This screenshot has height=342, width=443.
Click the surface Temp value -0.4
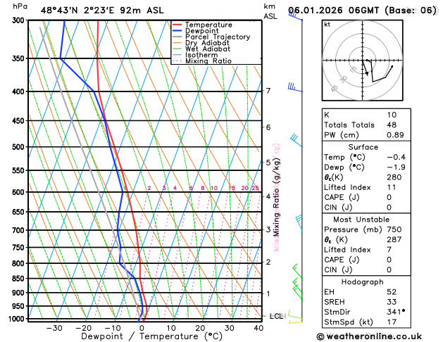coord(396,157)
